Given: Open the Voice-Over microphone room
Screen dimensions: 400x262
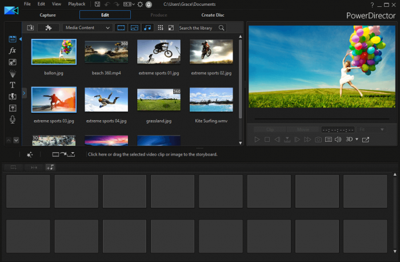Looking at the screenshot, I should point(13,119).
